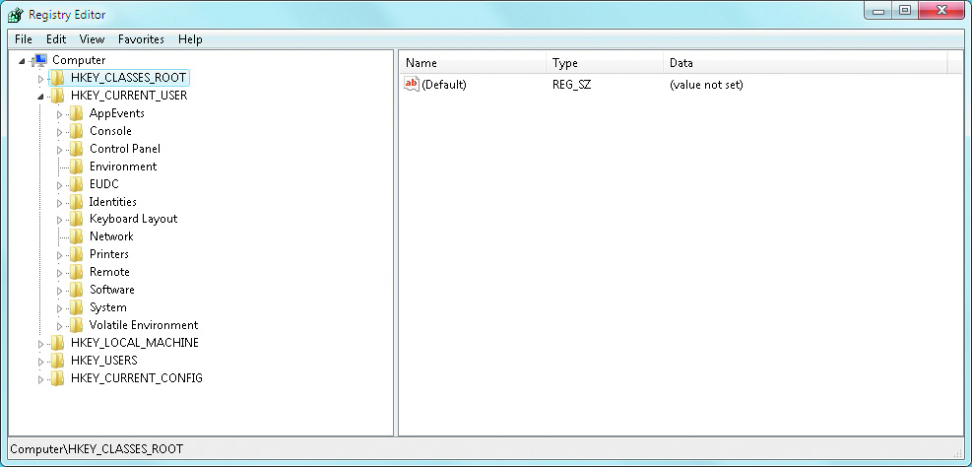The image size is (972, 467).
Task: Click the System folder icon
Action: [76, 307]
